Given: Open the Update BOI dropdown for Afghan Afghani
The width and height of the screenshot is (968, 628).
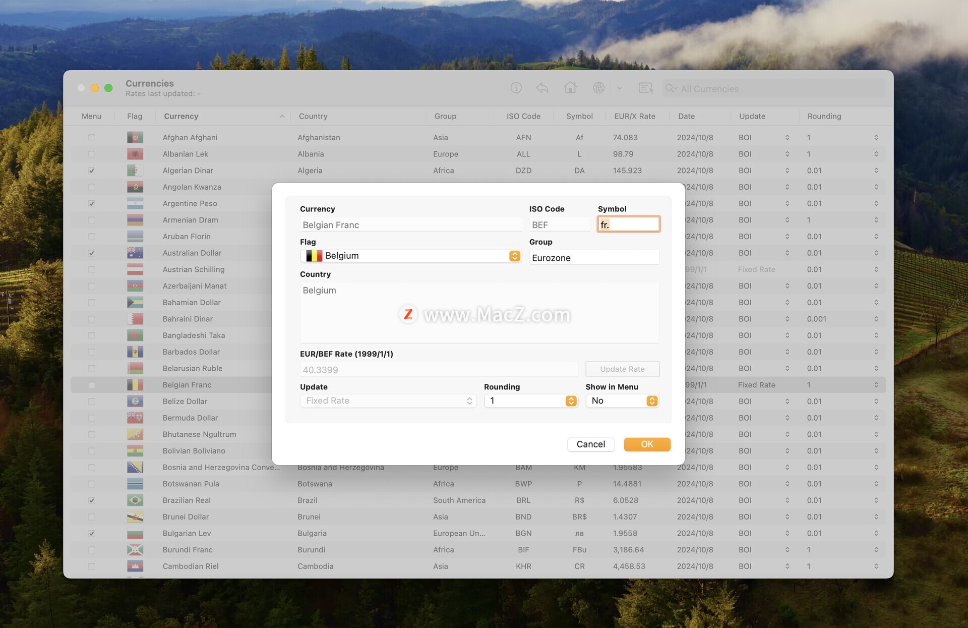Looking at the screenshot, I should pyautogui.click(x=764, y=137).
